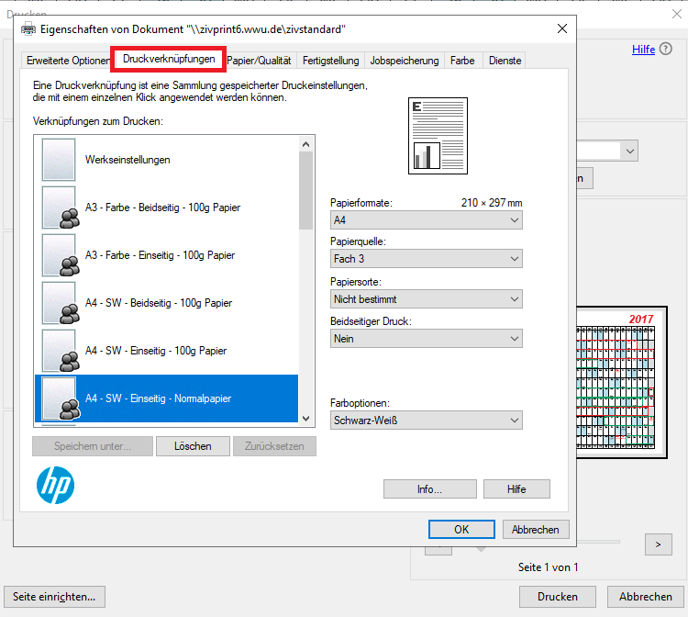Screen dimensions: 688x617
Task: Click the A4 SW Einseitig Normalpapier icon
Action: [59, 398]
